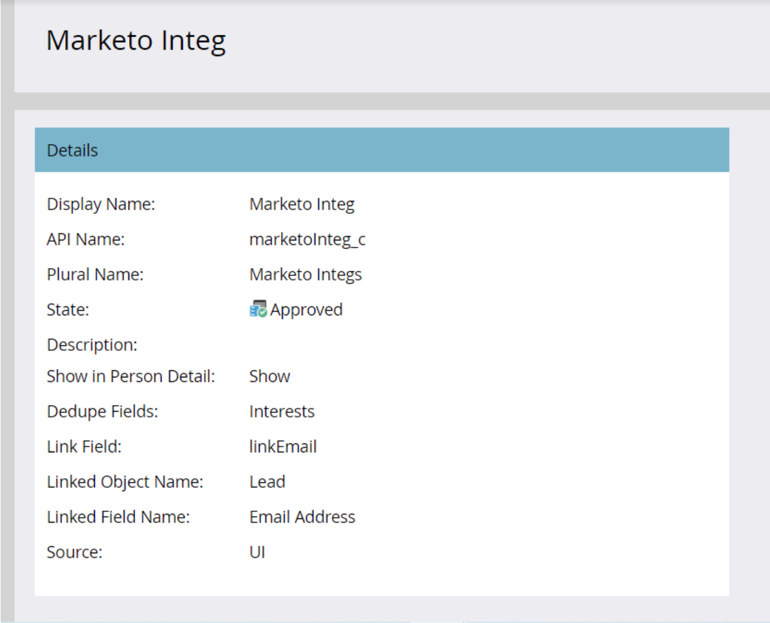770x623 pixels.
Task: Click the API Name label
Action: coord(86,239)
